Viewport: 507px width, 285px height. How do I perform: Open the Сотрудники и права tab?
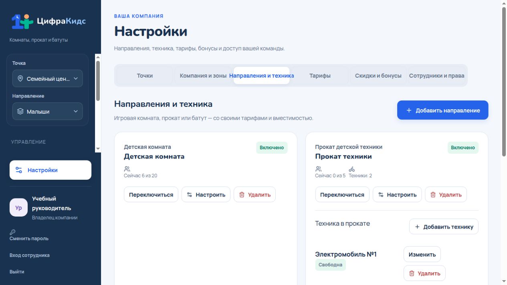pos(436,76)
